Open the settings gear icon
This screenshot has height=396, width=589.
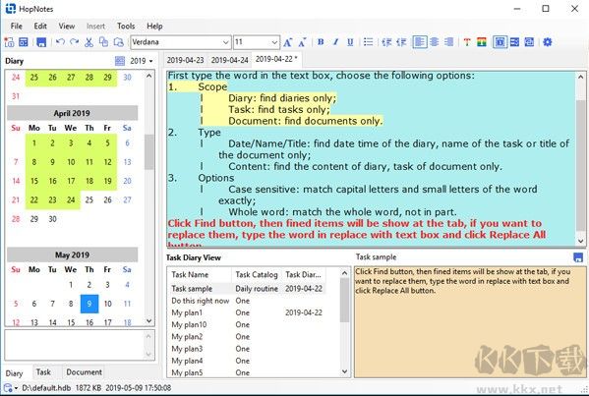click(548, 42)
